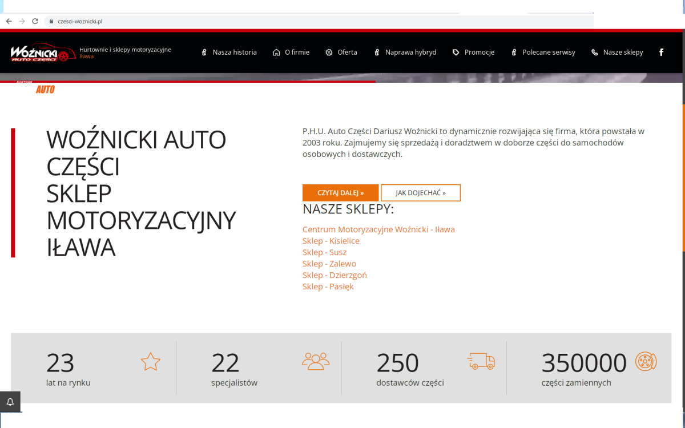Click the phone icon beside Nasze sklepy

[595, 52]
